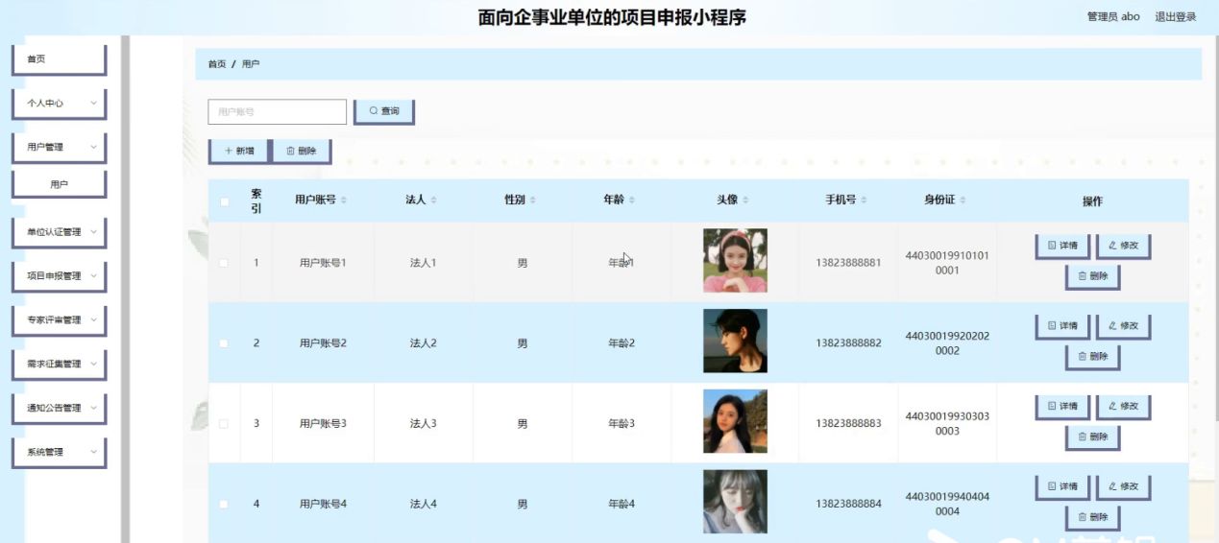Click the trash icon on toolbar 删除 button

pos(291,151)
